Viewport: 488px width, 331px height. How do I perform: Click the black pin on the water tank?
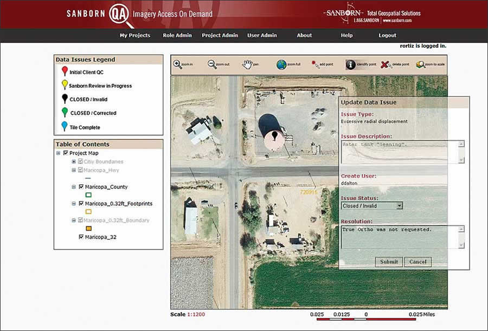274,135
